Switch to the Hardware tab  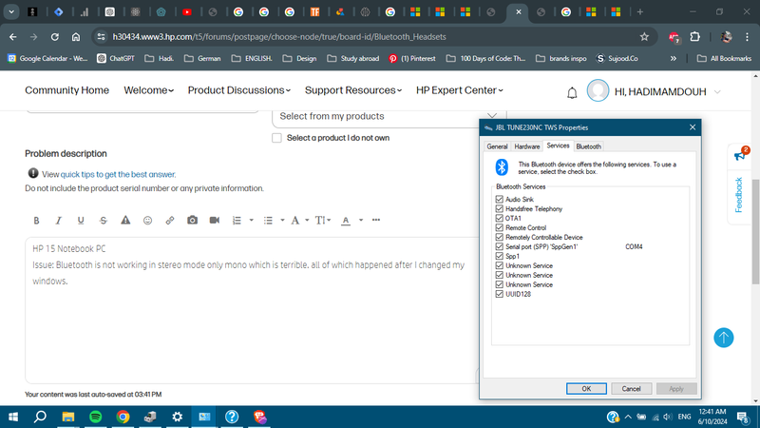[x=526, y=146]
